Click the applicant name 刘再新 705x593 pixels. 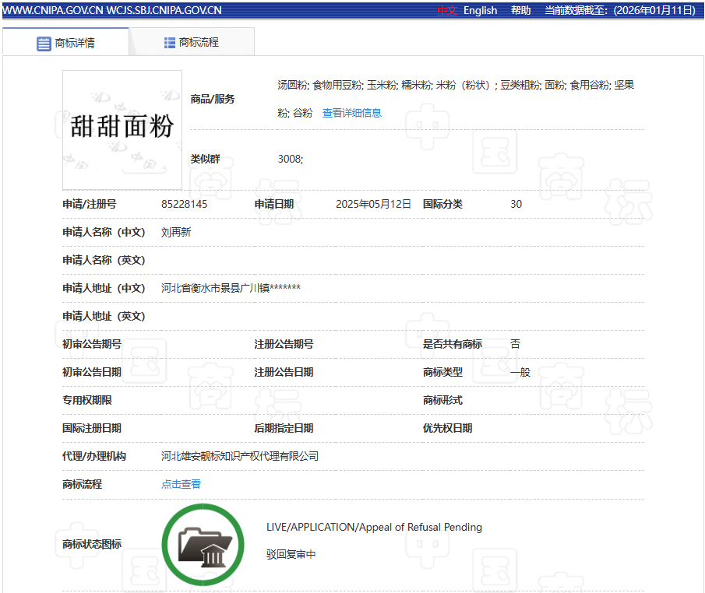click(176, 232)
